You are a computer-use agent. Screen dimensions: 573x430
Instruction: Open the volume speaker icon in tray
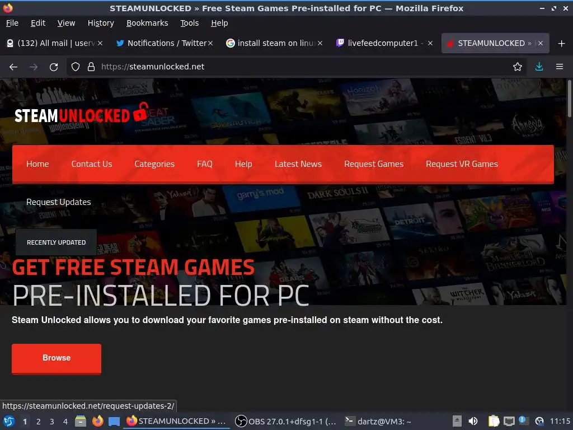(473, 421)
